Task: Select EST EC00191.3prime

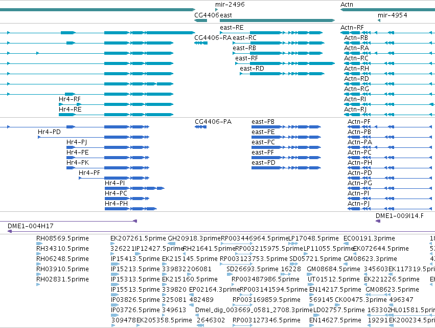Action: pyautogui.click(x=369, y=238)
